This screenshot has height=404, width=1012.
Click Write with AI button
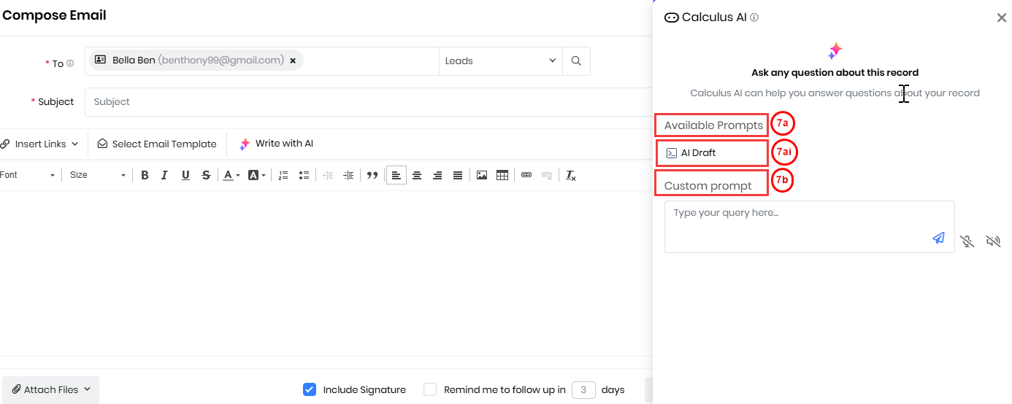click(x=277, y=144)
